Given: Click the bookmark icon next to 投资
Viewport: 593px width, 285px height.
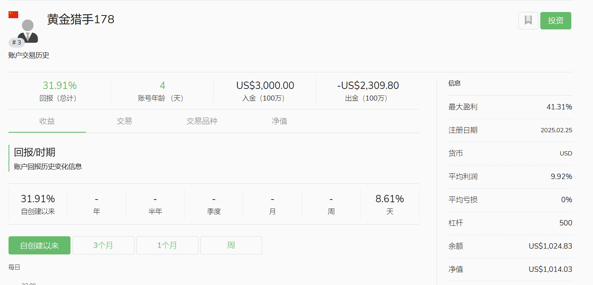Looking at the screenshot, I should (528, 20).
